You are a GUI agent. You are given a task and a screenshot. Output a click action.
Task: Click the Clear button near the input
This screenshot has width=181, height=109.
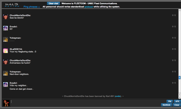(x=177, y=105)
